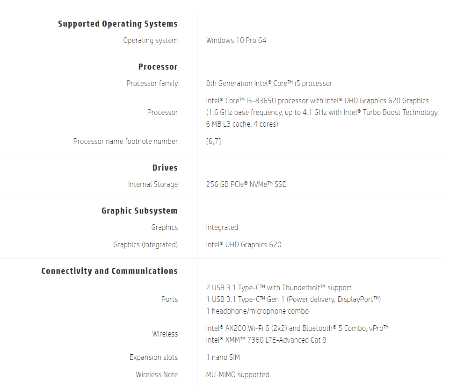Click the headphone/microphone combo port entry
This screenshot has height=387, width=471.
tap(257, 311)
